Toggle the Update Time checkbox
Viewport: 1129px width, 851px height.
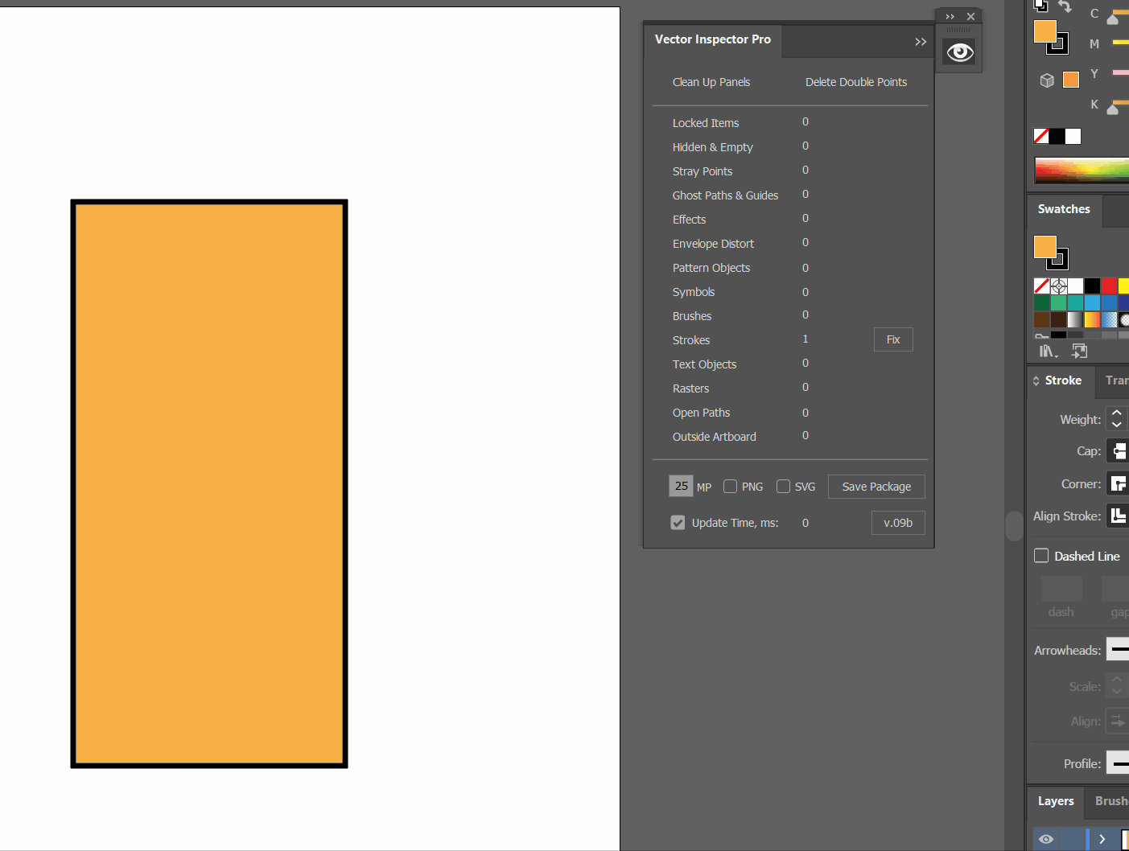point(678,523)
